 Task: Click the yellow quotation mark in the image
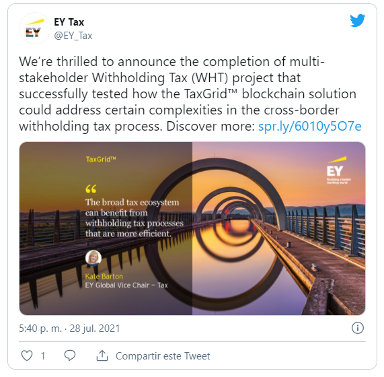[x=91, y=188]
